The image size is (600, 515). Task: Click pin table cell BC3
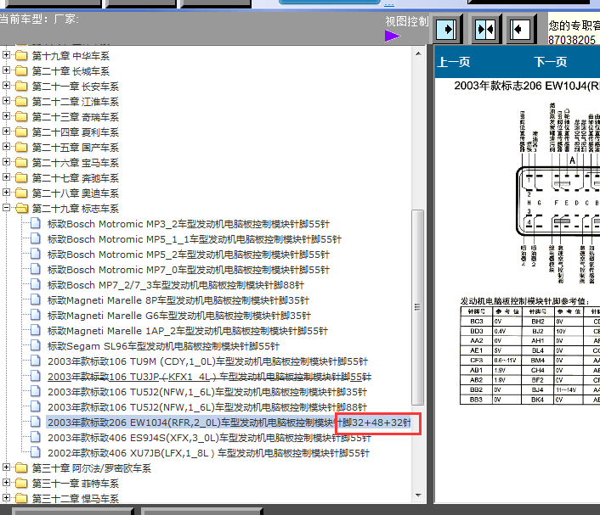pos(477,322)
